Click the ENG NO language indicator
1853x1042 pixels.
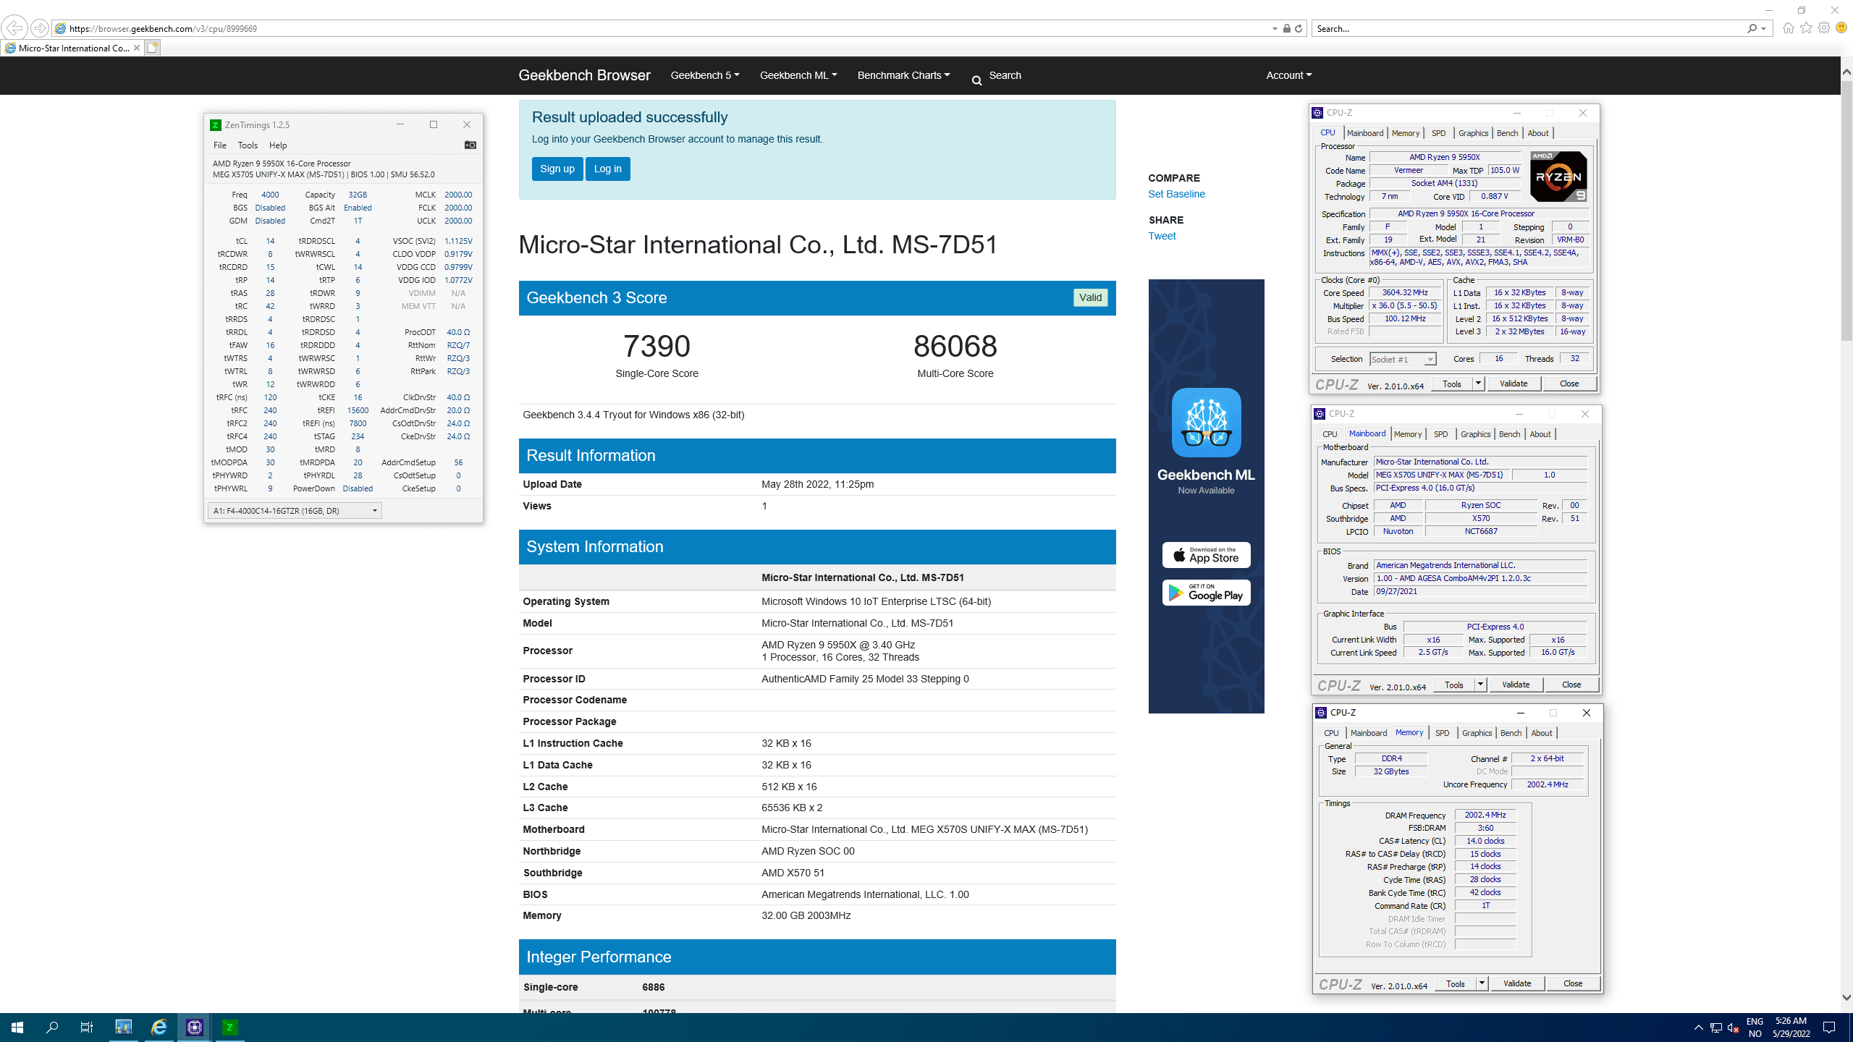(1755, 1028)
